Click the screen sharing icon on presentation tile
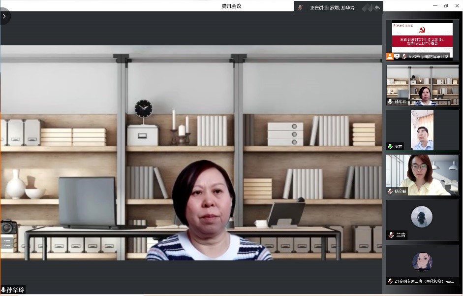Image resolution: width=463 pixels, height=296 pixels. [x=397, y=57]
